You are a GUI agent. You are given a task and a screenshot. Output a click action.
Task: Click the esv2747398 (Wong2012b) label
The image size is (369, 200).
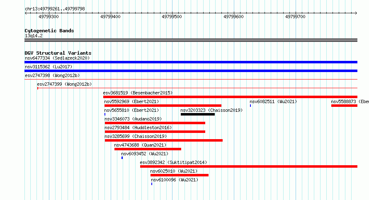[x=52, y=75]
